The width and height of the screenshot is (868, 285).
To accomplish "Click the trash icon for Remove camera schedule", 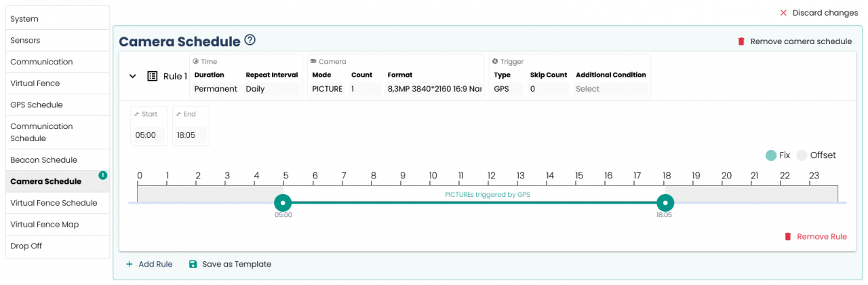I will [x=741, y=41].
